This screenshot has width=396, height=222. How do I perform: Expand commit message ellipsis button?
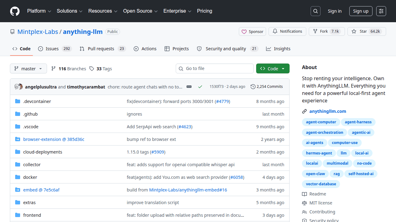coord(189,87)
